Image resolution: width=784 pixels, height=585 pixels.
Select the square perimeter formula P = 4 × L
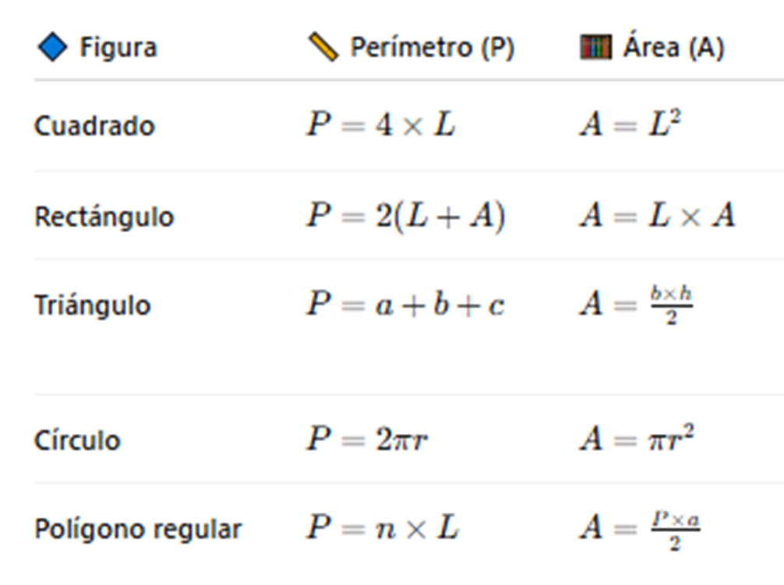pos(381,123)
